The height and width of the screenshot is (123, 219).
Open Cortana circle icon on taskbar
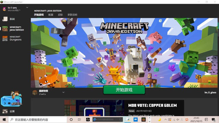(71, 120)
